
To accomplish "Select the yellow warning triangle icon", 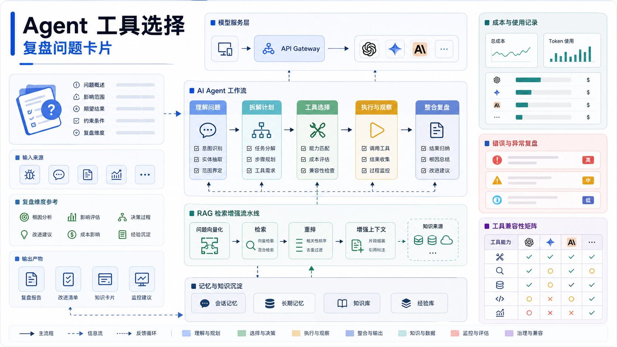I will click(x=497, y=180).
